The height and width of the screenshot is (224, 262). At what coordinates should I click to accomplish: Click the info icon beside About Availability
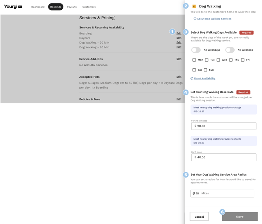[x=192, y=78]
